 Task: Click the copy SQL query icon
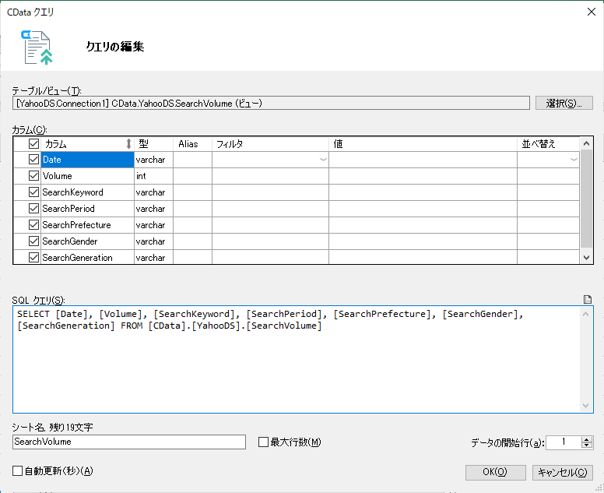[588, 300]
